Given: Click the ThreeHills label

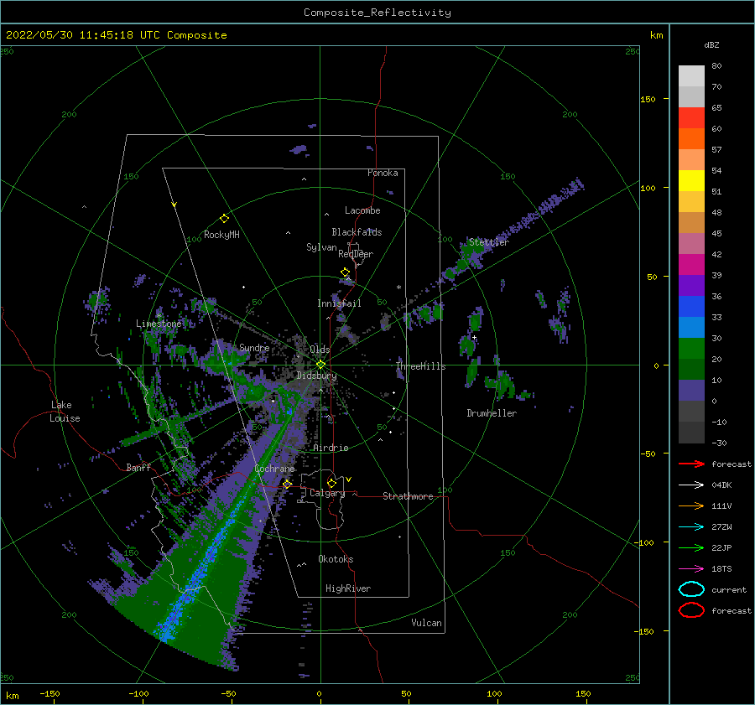Looking at the screenshot, I should coord(420,366).
